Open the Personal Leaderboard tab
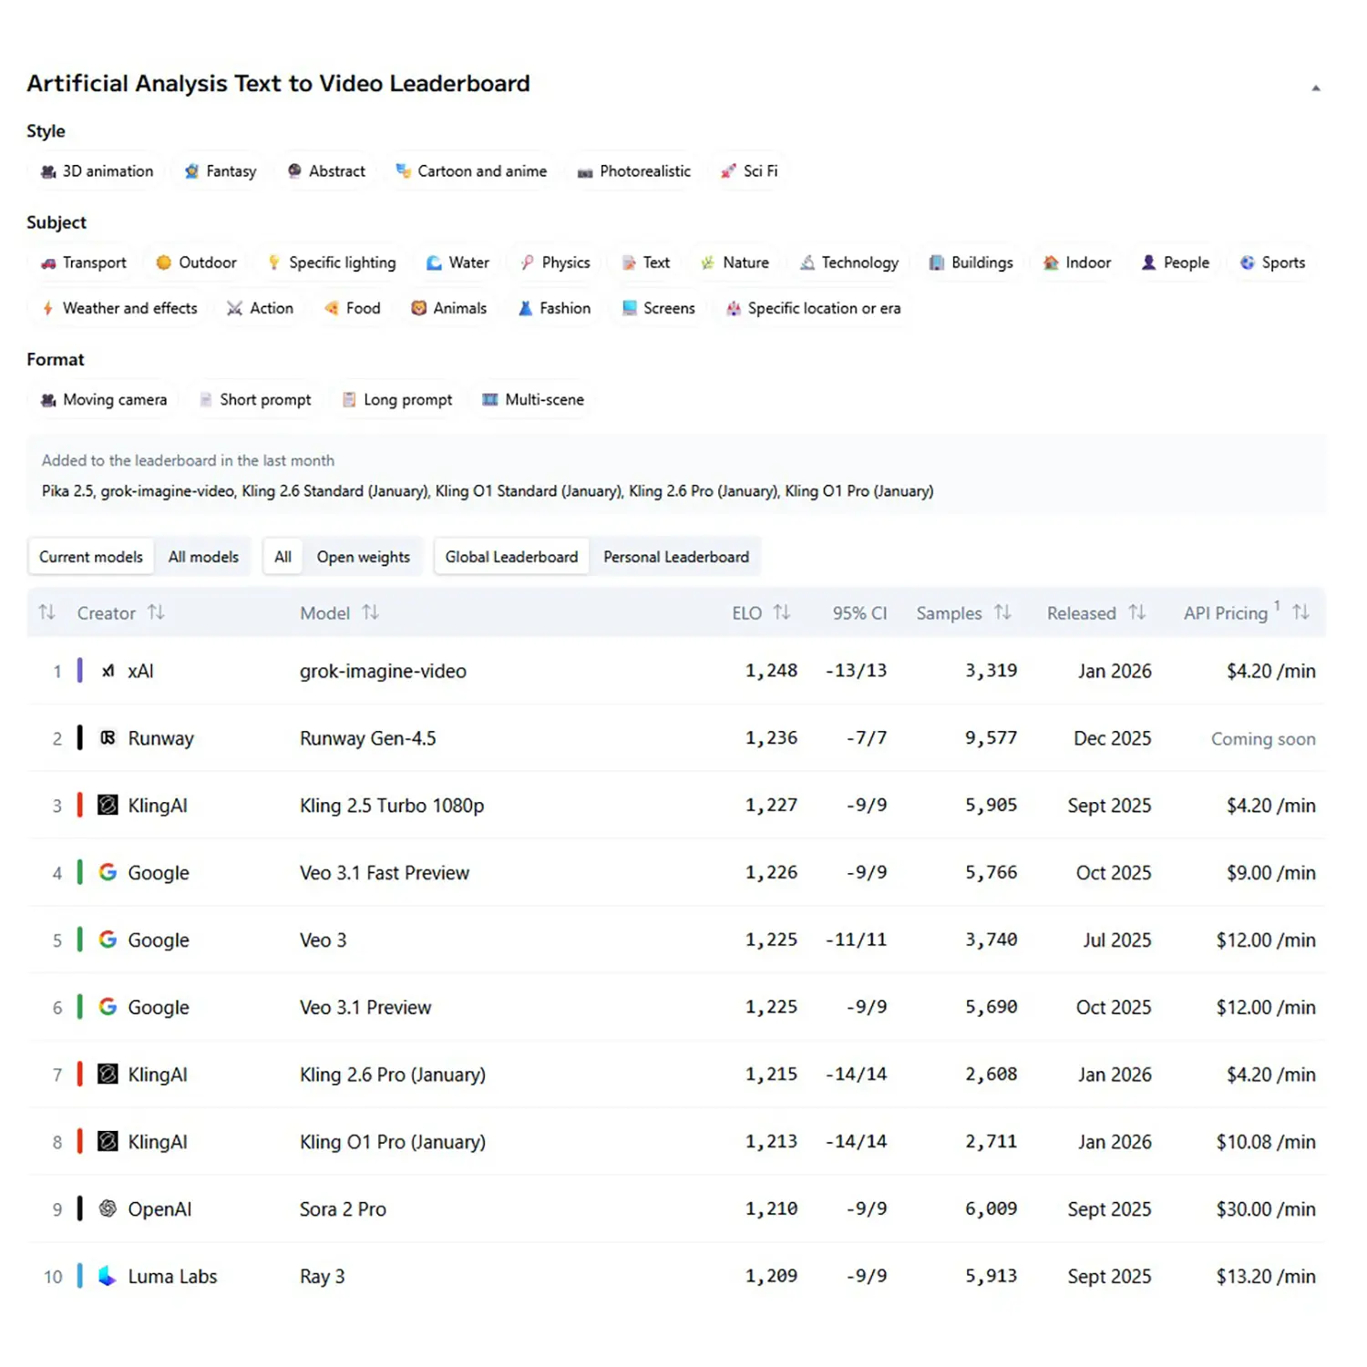The image size is (1367, 1367). click(675, 557)
